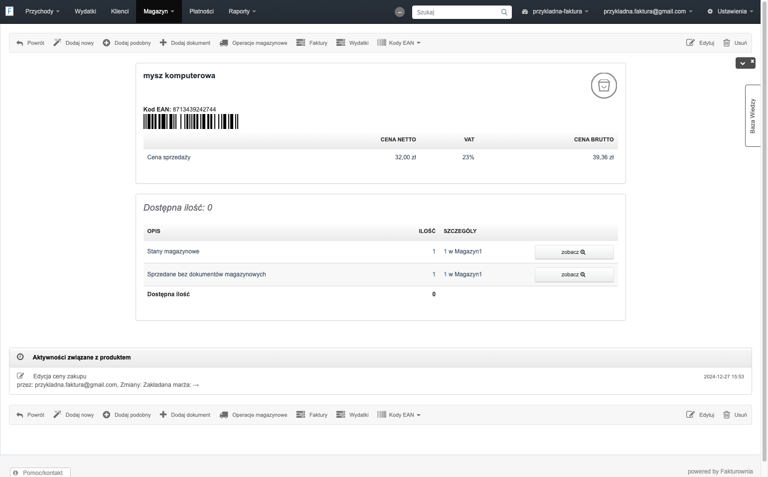Click Powrót in the bottom toolbar
Viewport: 768px width, 477px height.
(x=30, y=415)
